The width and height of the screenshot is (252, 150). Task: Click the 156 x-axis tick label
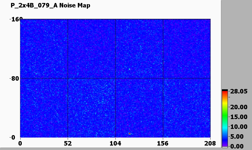tap(163, 143)
